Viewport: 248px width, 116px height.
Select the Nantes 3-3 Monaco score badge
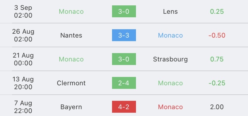click(124, 35)
